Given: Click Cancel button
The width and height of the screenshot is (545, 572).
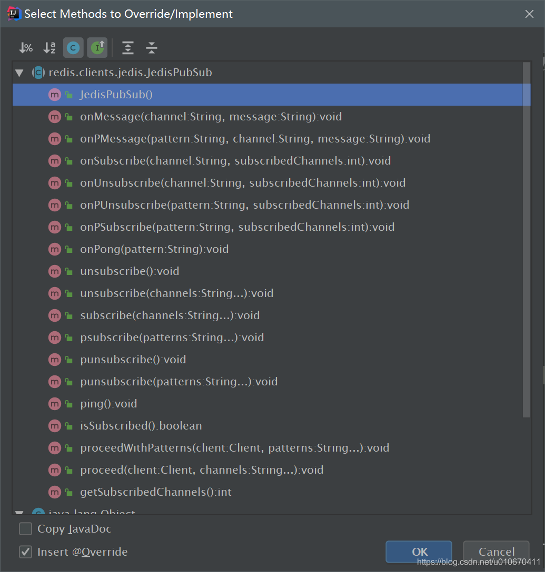Looking at the screenshot, I should (497, 551).
